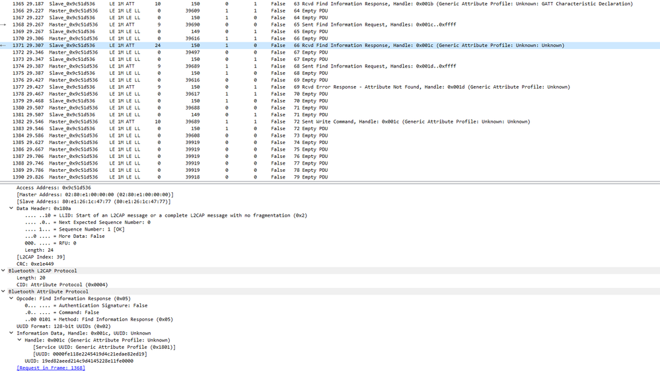Select packet 1368 Sent Find Information Request
The image size is (660, 374).
point(330,24)
